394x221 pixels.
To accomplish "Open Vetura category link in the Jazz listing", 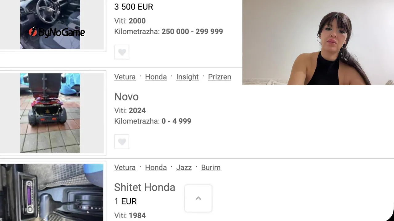I will 125,167.
